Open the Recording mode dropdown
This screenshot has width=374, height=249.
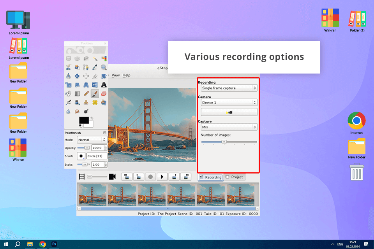coord(229,88)
